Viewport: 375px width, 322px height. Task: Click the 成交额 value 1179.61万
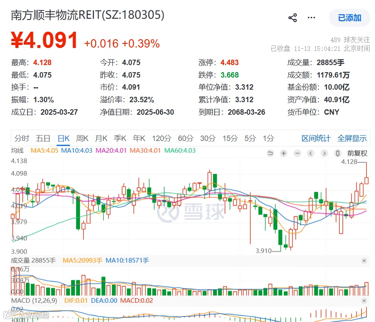(333, 75)
